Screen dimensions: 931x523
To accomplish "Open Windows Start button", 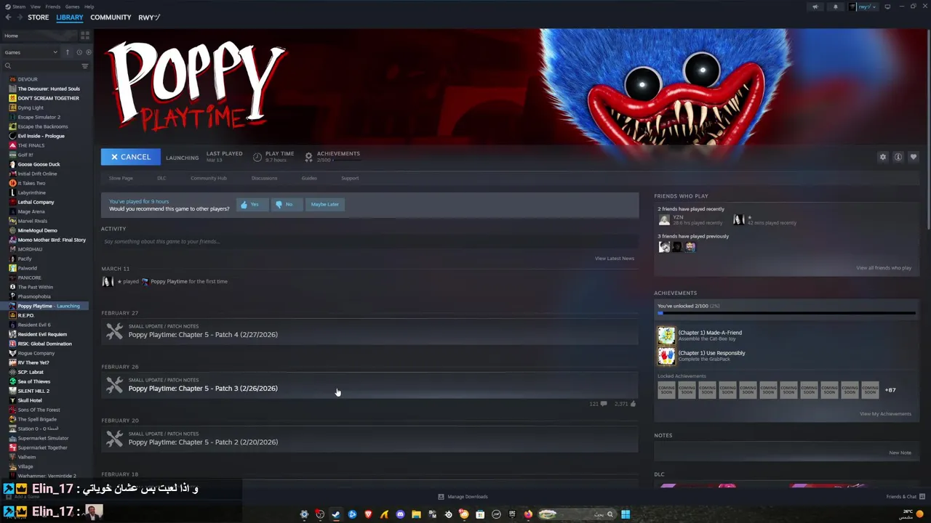I will pyautogui.click(x=626, y=514).
